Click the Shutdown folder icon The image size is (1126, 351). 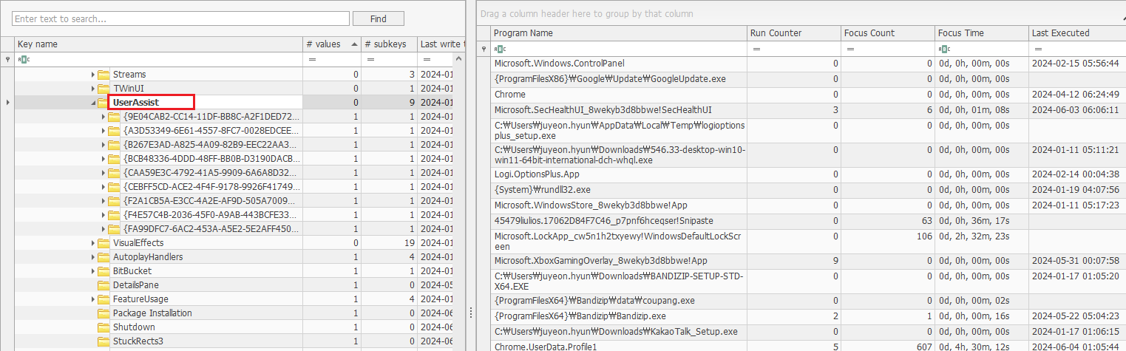104,327
